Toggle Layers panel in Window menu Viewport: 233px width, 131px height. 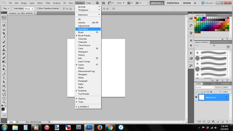point(88,65)
